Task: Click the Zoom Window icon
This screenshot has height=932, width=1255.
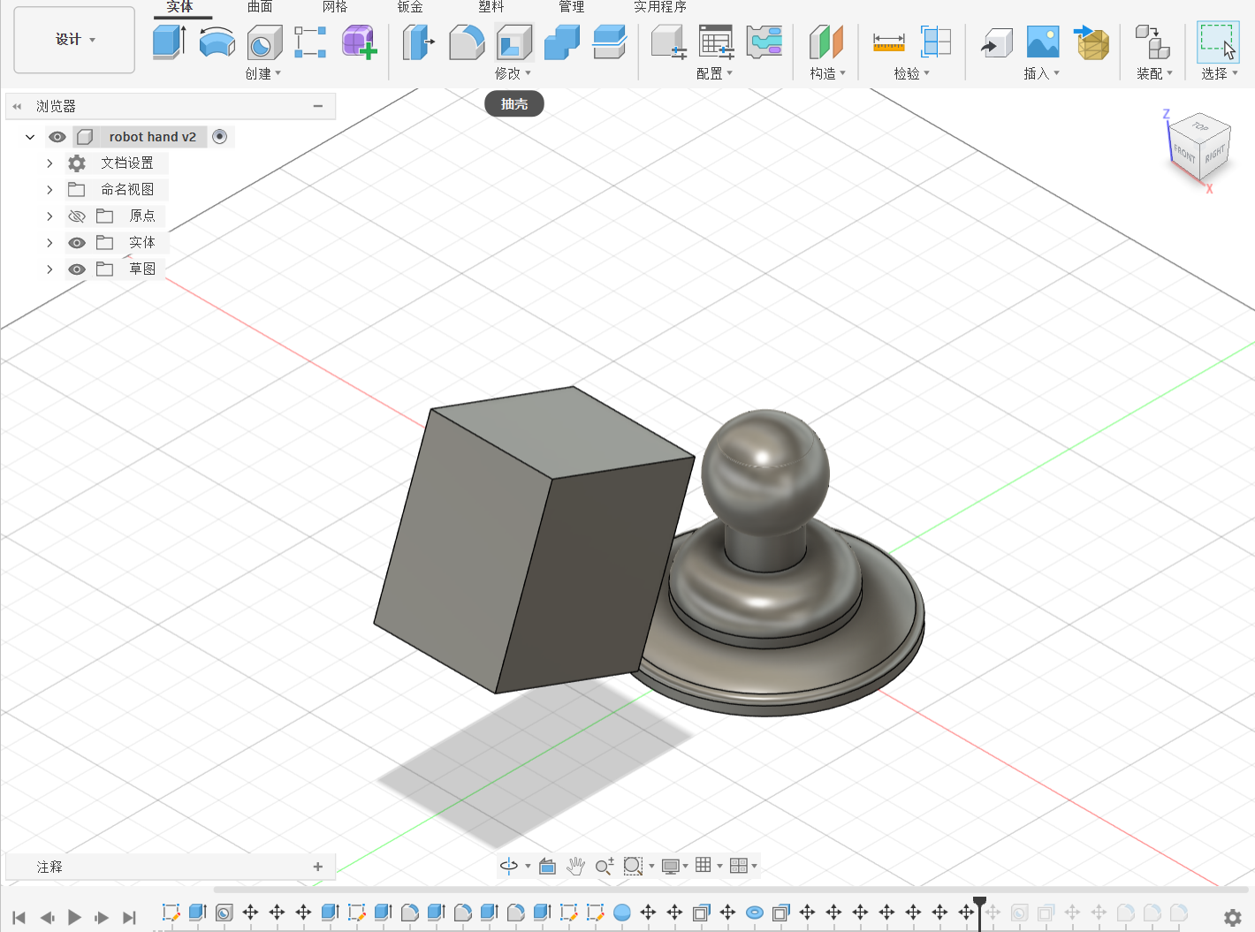Action: pos(633,866)
